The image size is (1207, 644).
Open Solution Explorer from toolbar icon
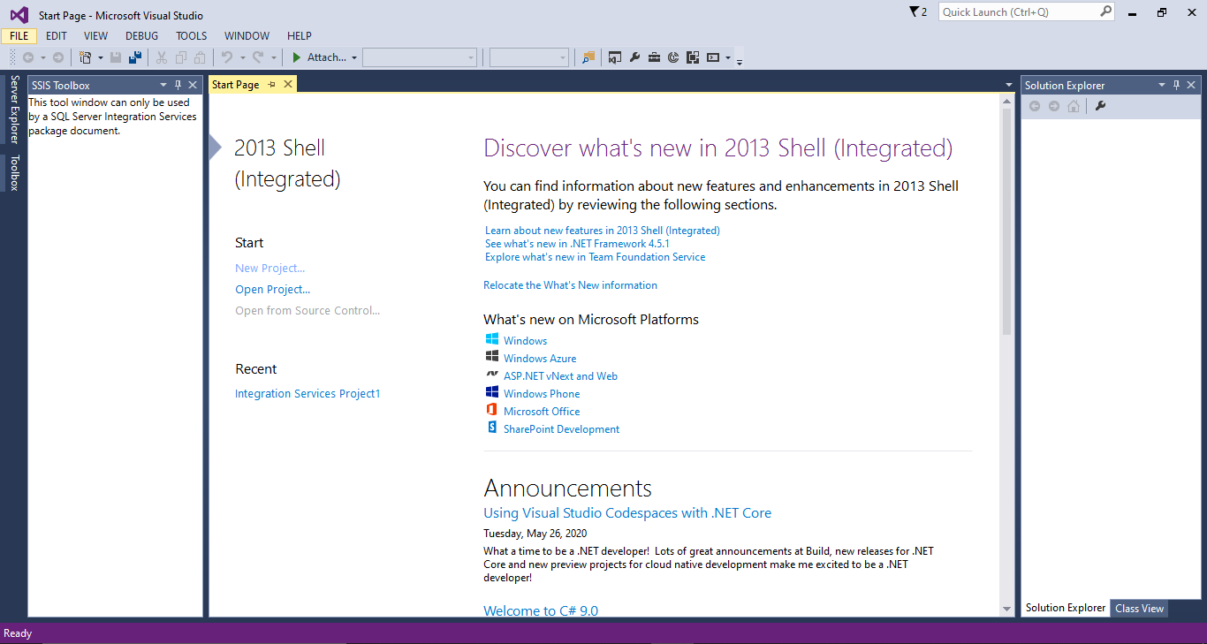point(615,57)
